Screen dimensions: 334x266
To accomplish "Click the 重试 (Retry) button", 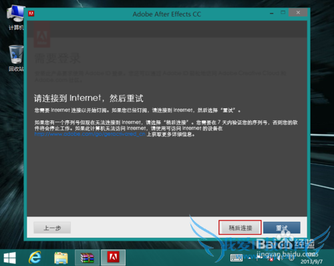I will pos(282,227).
